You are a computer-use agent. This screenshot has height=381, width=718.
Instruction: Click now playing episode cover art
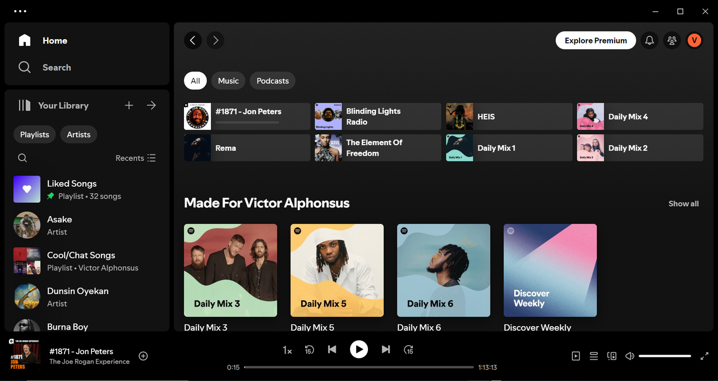tap(25, 354)
